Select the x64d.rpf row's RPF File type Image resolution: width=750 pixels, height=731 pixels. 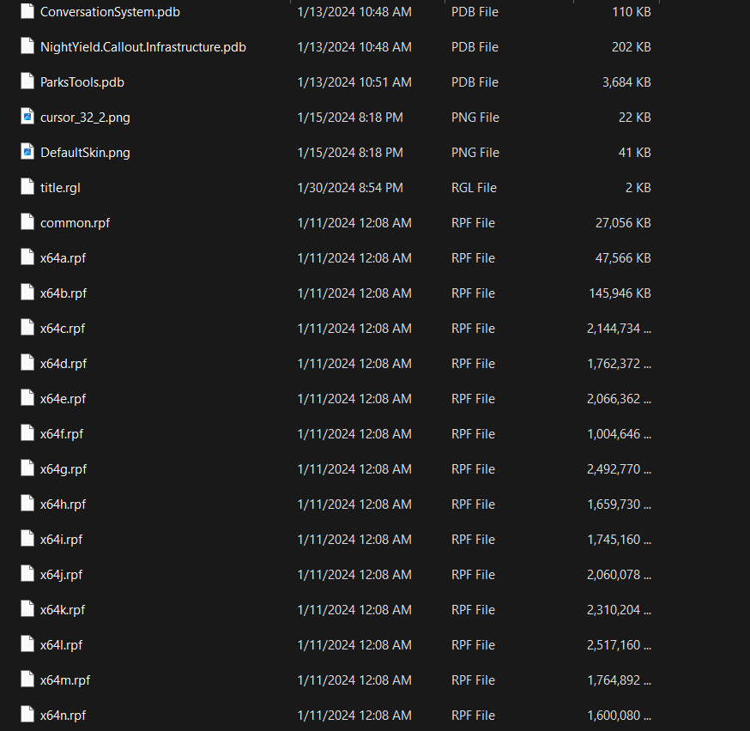coord(473,364)
